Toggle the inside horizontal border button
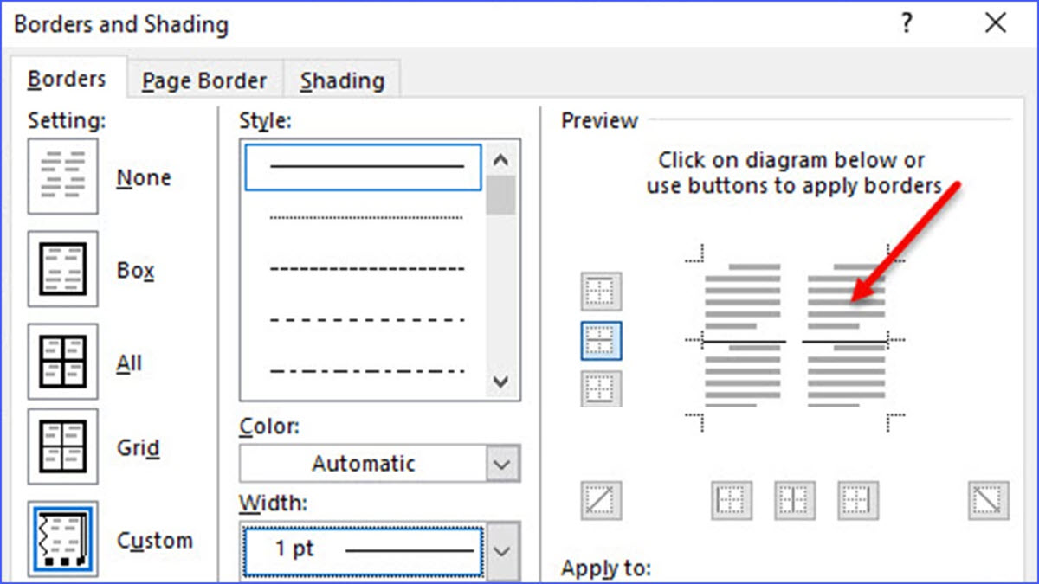 point(601,339)
